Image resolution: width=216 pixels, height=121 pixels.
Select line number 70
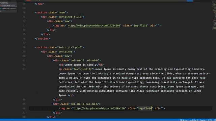[24, 12]
